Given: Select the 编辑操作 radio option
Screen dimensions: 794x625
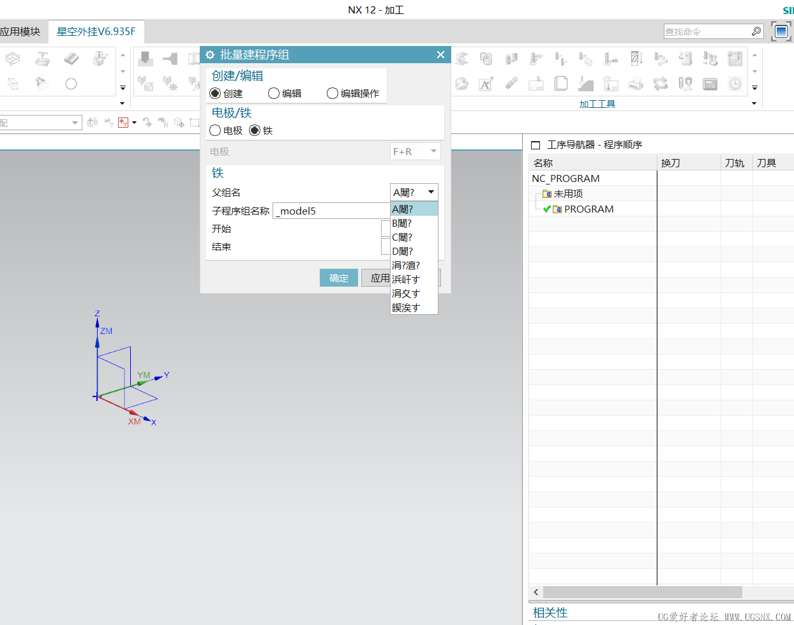Looking at the screenshot, I should (333, 94).
